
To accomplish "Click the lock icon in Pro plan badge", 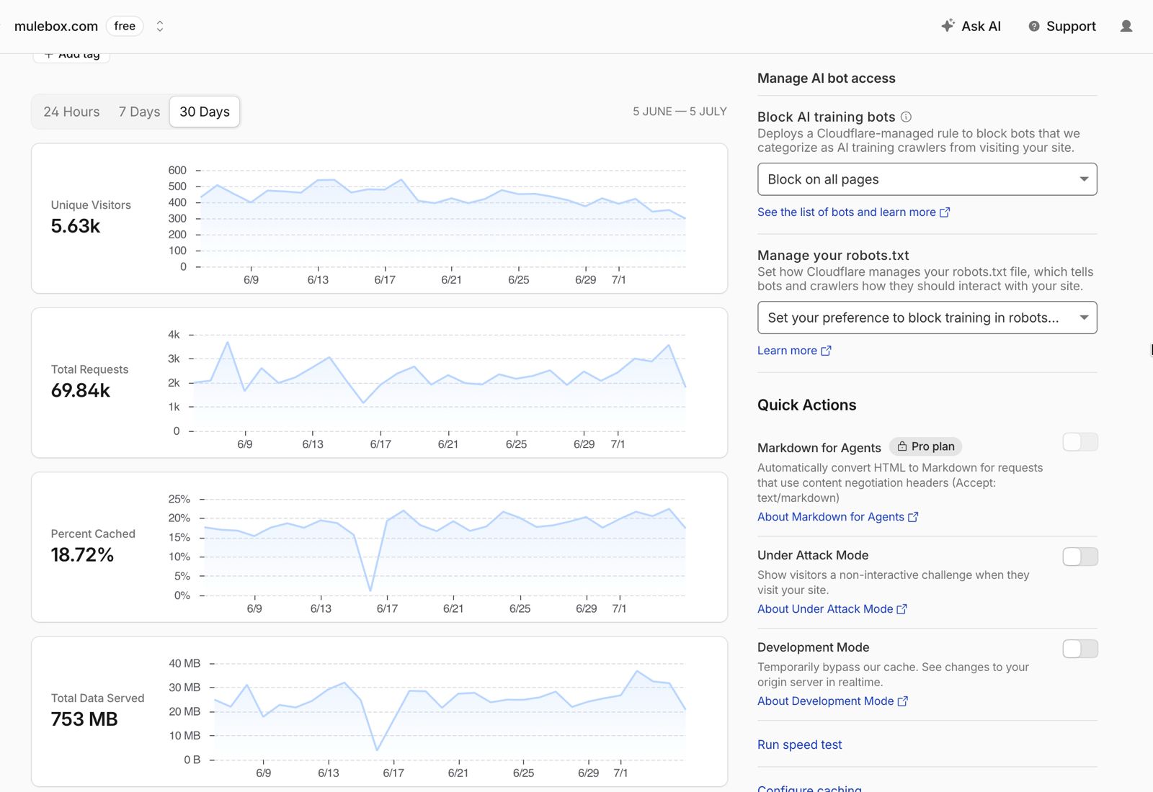I will pos(902,446).
